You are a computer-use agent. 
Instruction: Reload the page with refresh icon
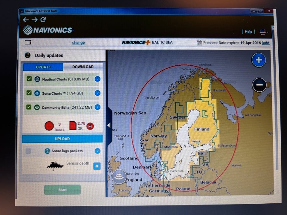tap(43, 20)
